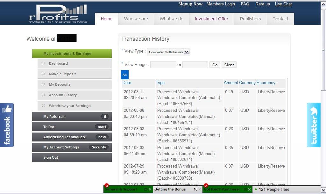326x194 pixels.
Task: Click the View Range start date field
Action: tap(163, 65)
